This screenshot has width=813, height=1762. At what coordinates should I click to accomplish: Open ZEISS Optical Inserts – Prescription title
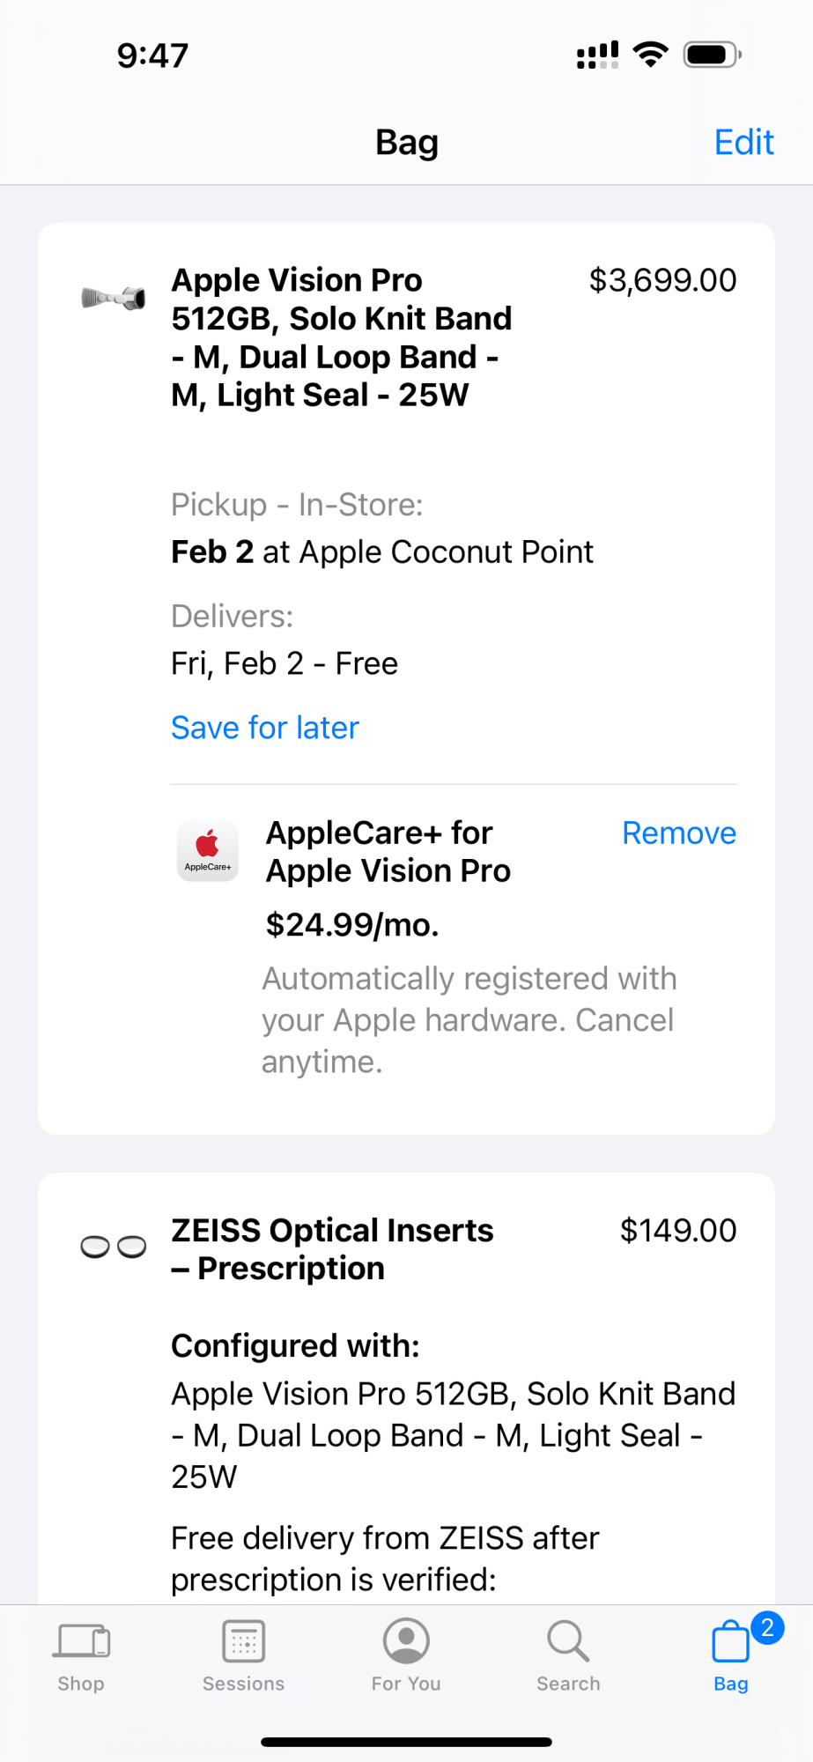pyautogui.click(x=332, y=1249)
